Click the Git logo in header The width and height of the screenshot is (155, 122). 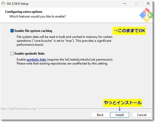point(146,15)
